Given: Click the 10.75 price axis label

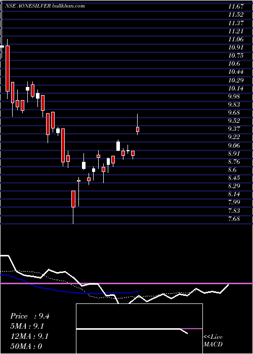Looking at the screenshot, I should coord(236,56).
